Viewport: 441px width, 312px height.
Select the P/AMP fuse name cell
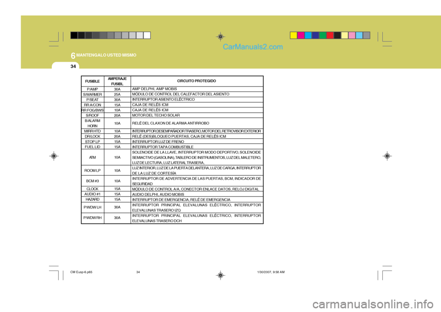click(x=92, y=89)
